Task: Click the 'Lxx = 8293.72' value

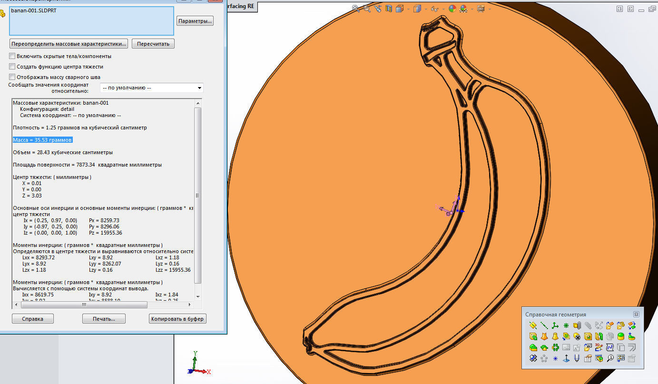Action: coord(39,257)
